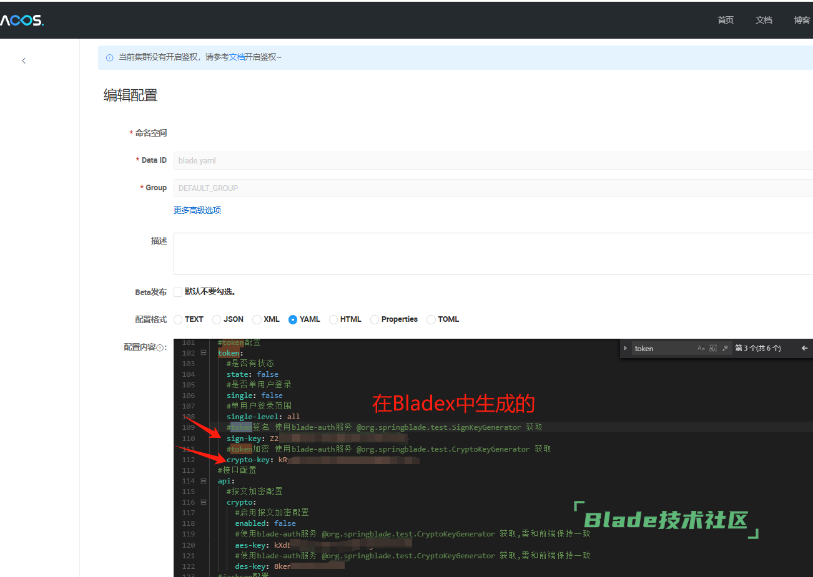The height and width of the screenshot is (577, 813).
Task: Click the Nacos logo in the header
Action: [22, 20]
